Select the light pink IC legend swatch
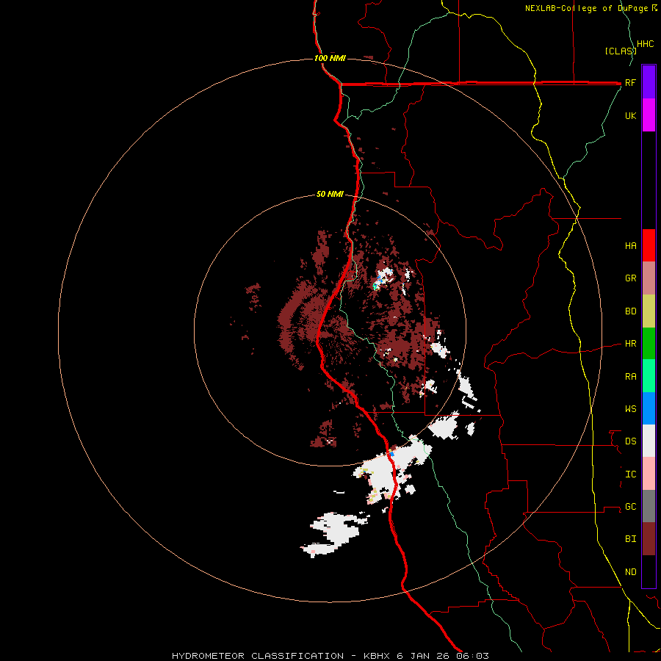This screenshot has height=661, width=661. coord(649,474)
